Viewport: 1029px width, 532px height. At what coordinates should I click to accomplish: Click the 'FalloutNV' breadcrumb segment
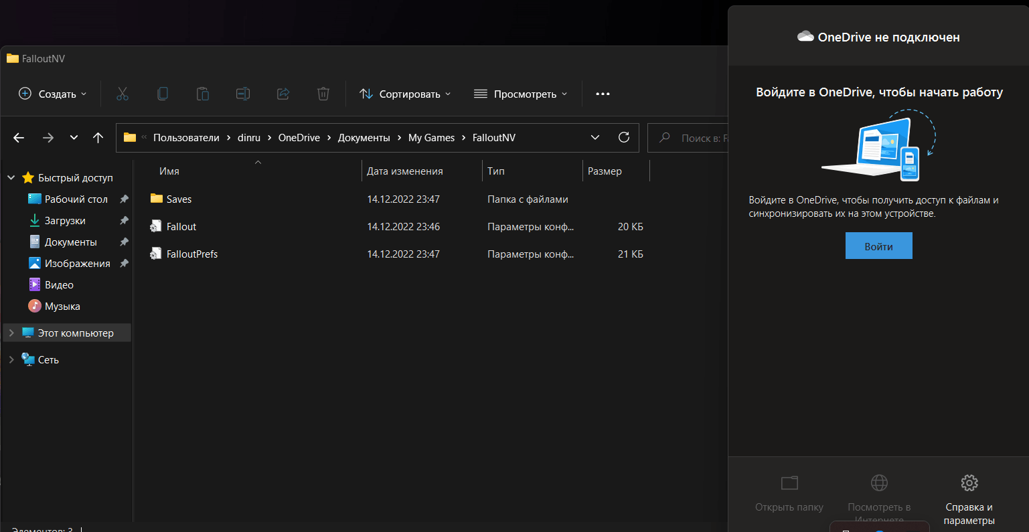pyautogui.click(x=494, y=138)
